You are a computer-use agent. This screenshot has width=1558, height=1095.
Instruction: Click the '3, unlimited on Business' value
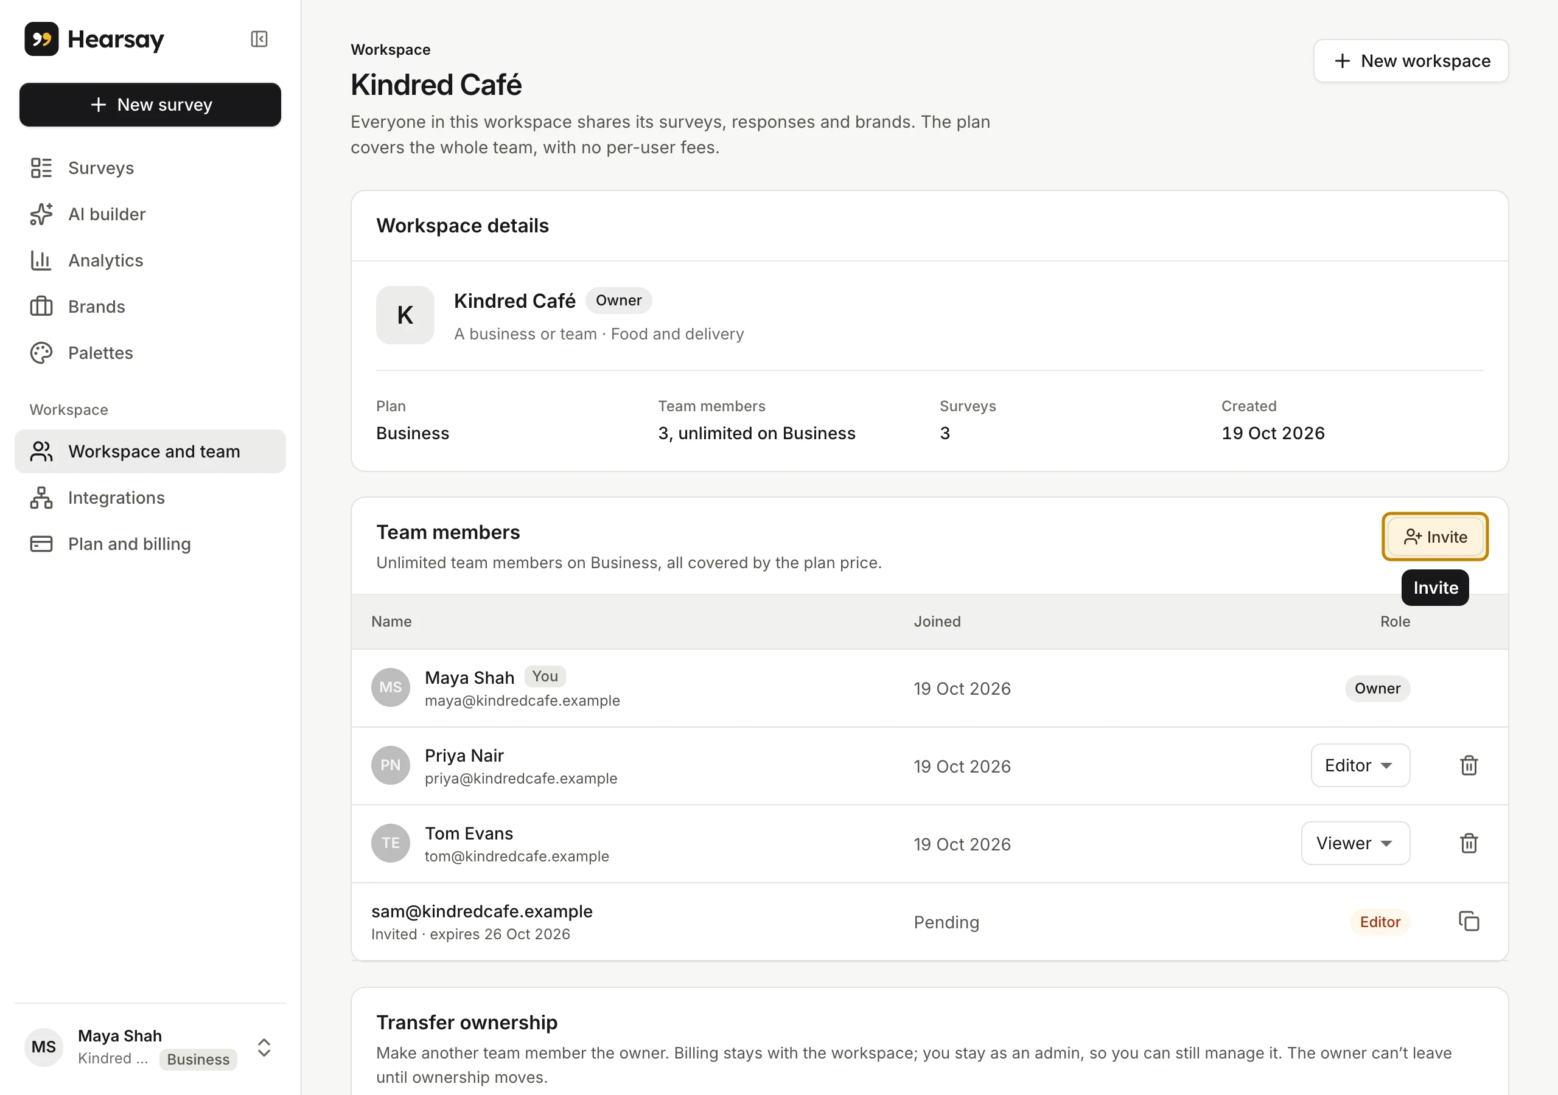click(x=756, y=433)
